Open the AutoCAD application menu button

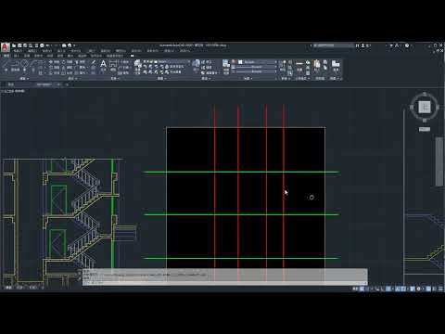coord(6,48)
